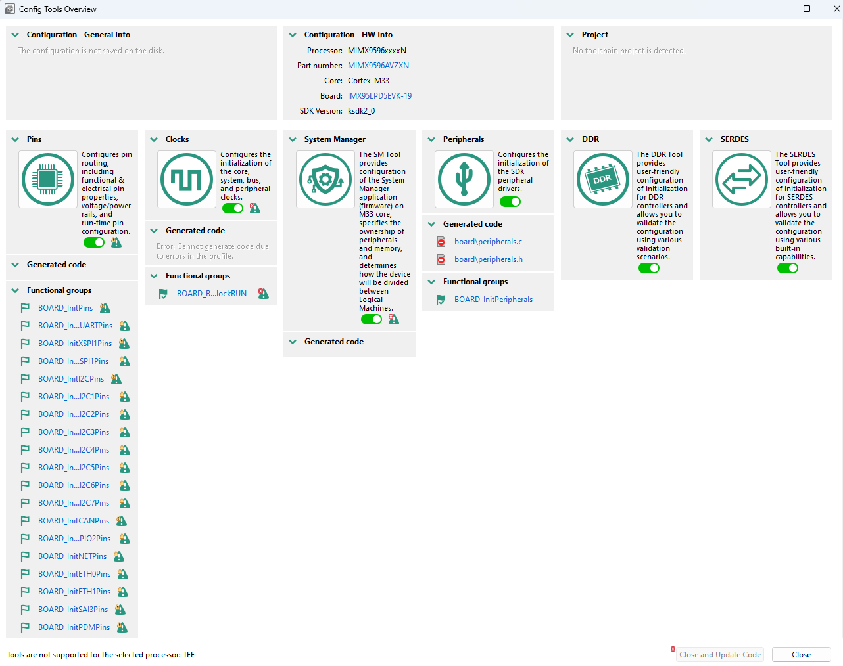Open the Clocks tool waveform icon
The image size is (843, 666).
click(x=187, y=179)
